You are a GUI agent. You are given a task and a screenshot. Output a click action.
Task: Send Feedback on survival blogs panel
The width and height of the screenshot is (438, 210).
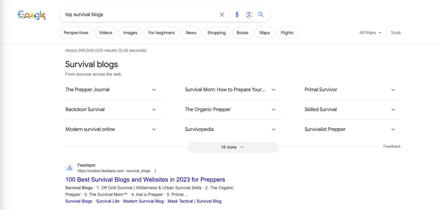coord(392,147)
